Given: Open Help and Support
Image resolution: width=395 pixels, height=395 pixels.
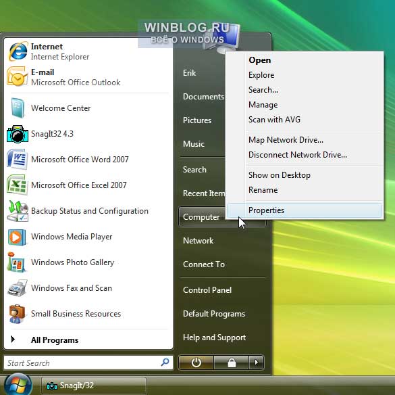Looking at the screenshot, I should (214, 338).
